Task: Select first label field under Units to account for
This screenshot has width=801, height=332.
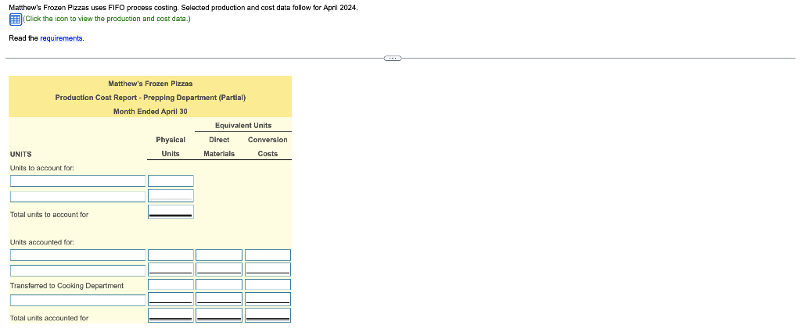Action: pos(77,181)
